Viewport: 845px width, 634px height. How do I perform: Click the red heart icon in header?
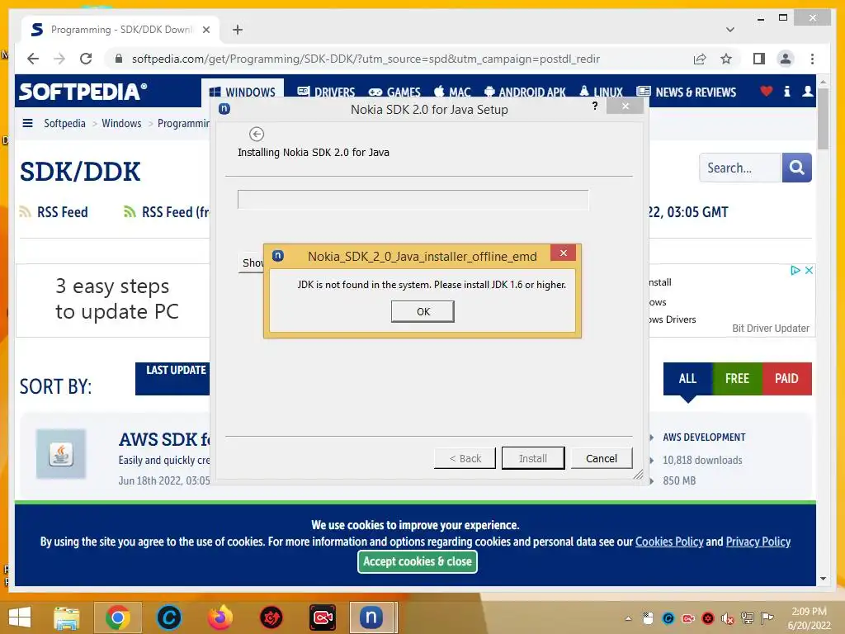(x=766, y=91)
